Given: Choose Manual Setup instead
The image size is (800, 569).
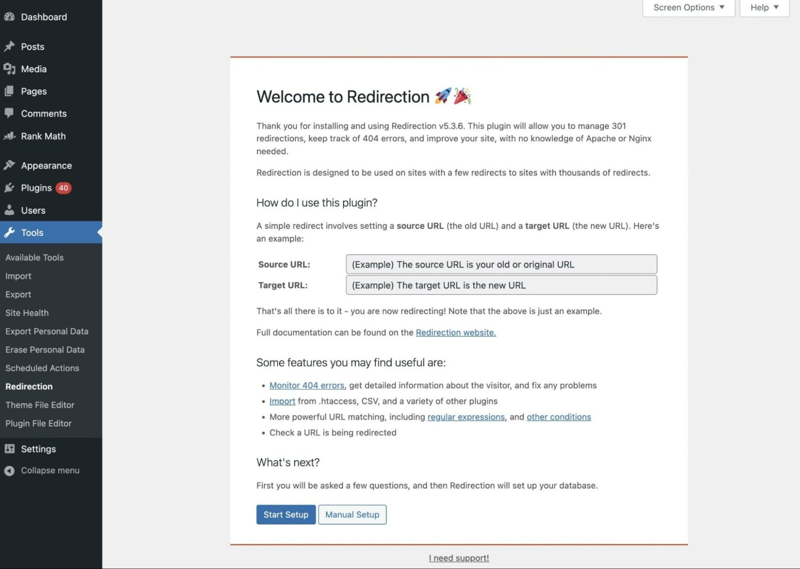Looking at the screenshot, I should pyautogui.click(x=352, y=514).
